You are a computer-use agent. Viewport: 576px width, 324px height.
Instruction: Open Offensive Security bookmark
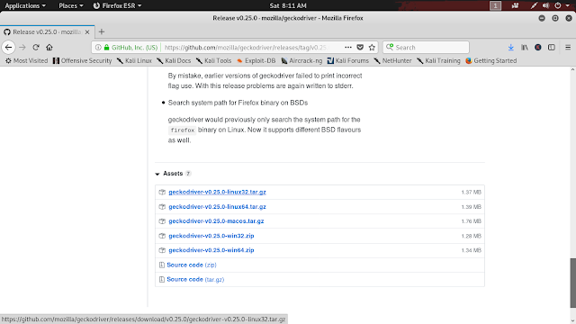click(82, 60)
